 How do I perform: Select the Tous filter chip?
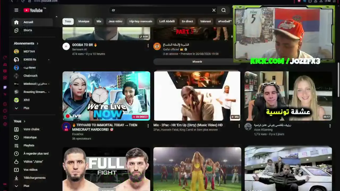point(68,21)
